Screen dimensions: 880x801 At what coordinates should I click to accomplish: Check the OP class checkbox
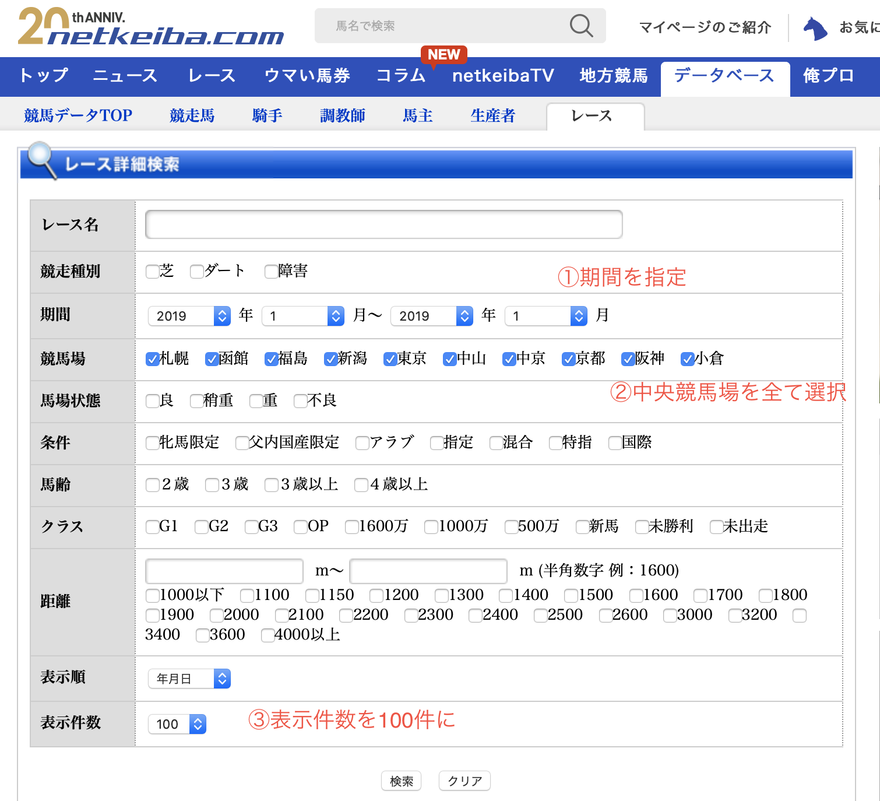(301, 527)
